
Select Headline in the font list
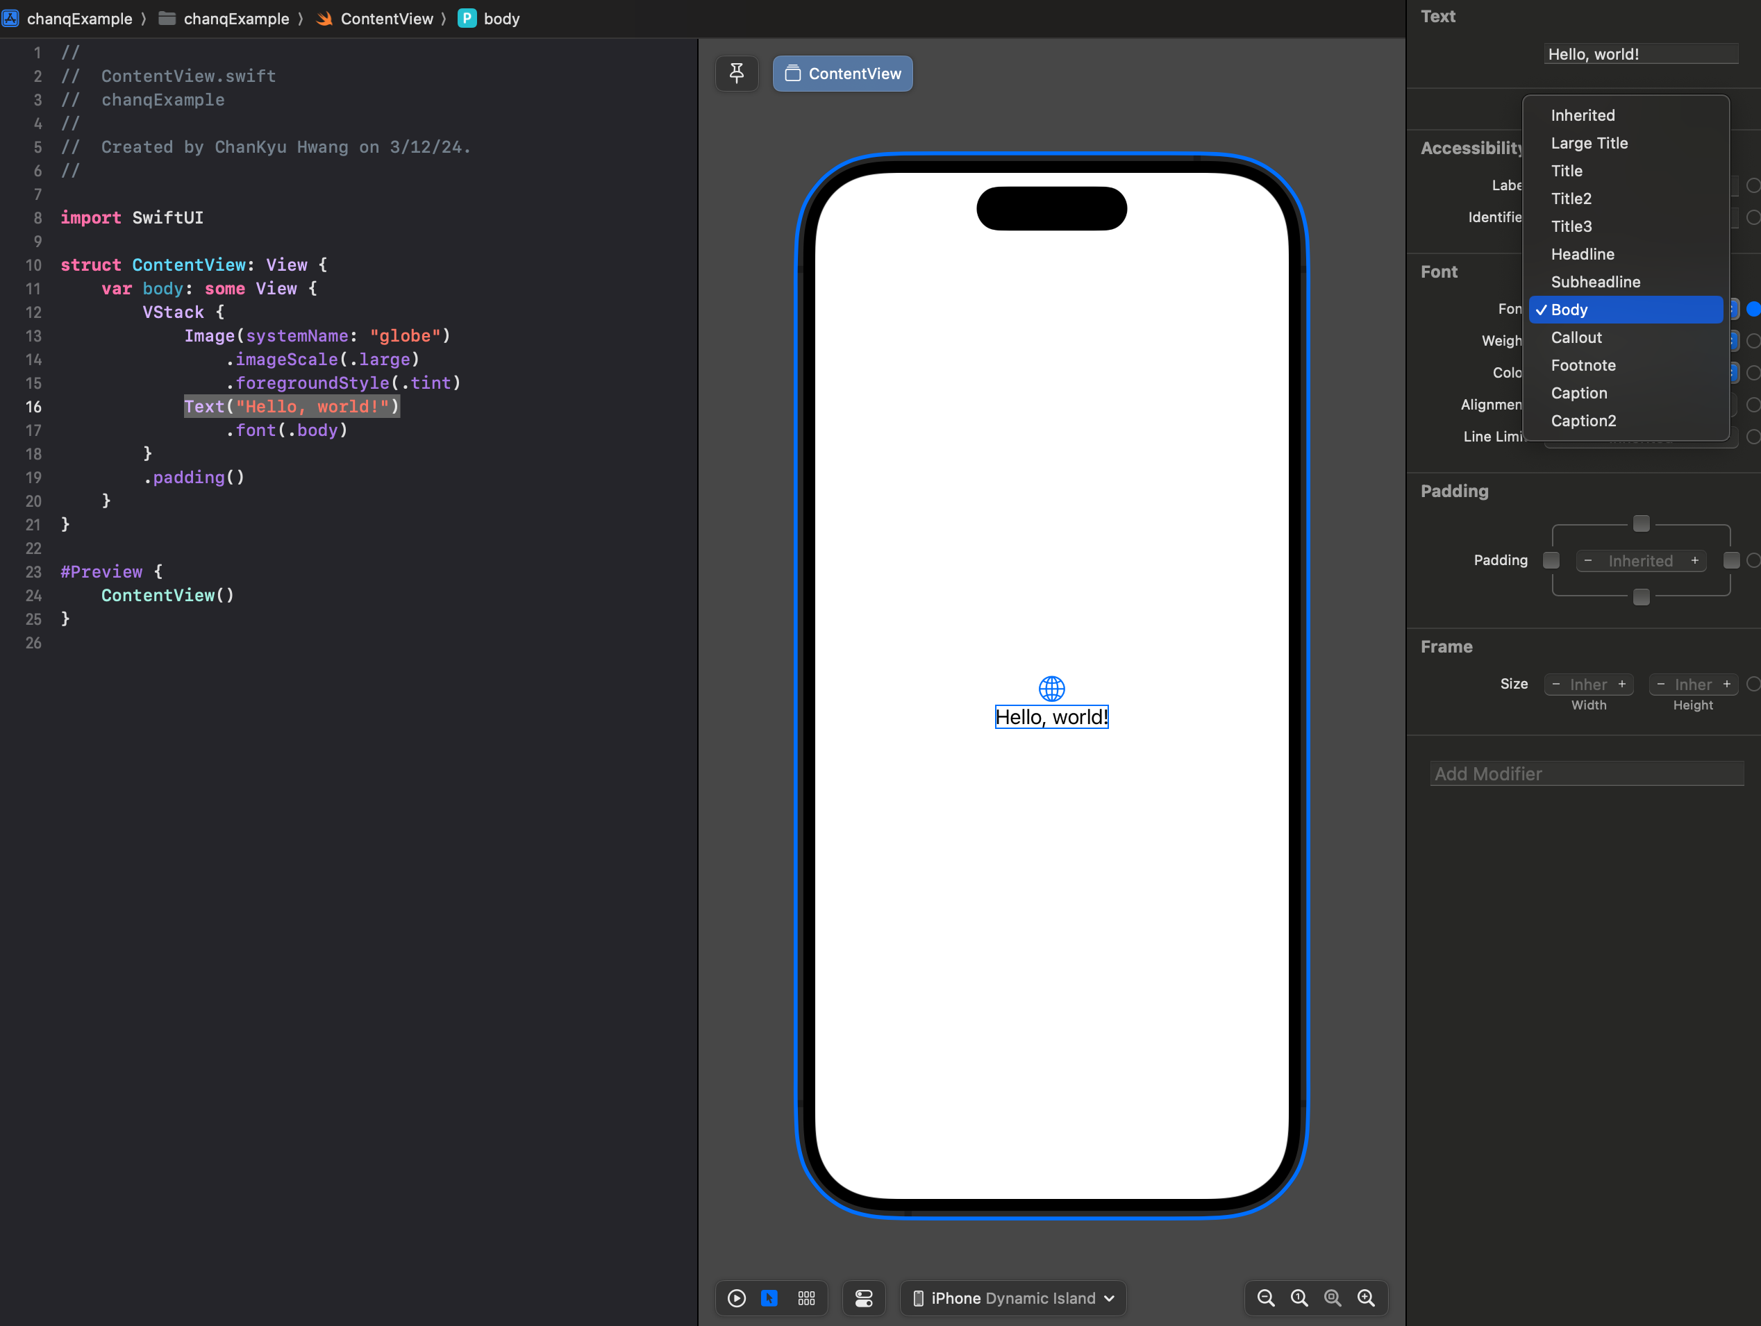(1582, 254)
